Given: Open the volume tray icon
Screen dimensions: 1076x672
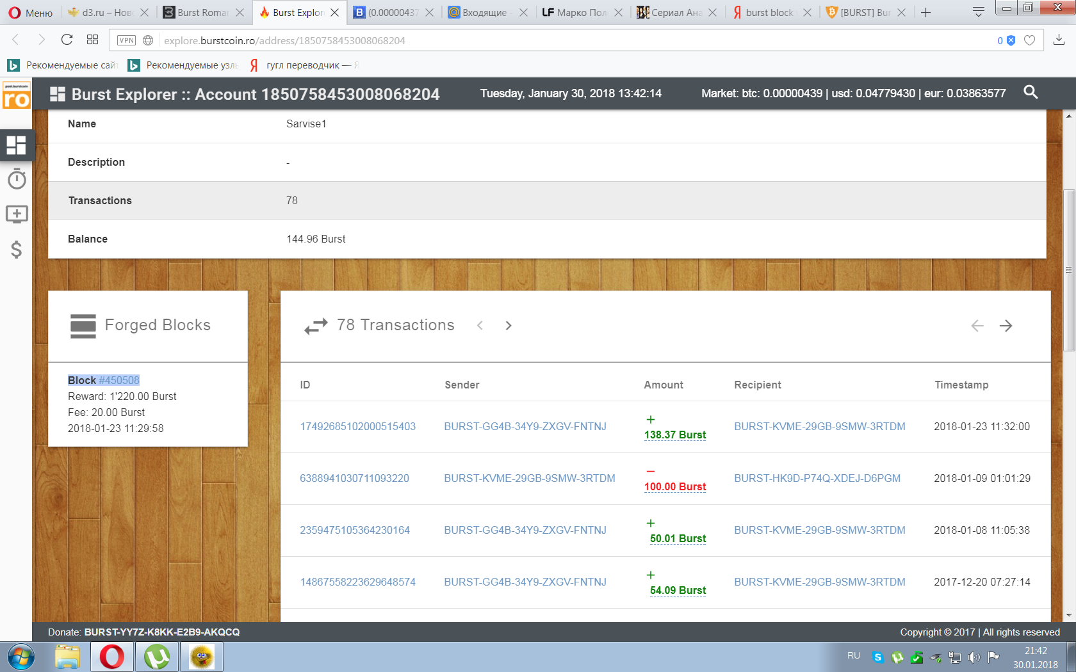Looking at the screenshot, I should pos(974,657).
